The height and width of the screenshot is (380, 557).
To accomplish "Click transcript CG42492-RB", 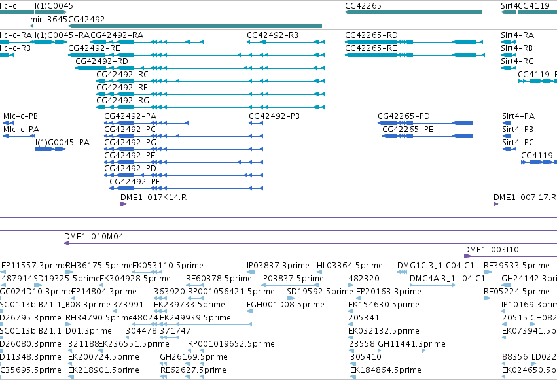I will 285,42.
